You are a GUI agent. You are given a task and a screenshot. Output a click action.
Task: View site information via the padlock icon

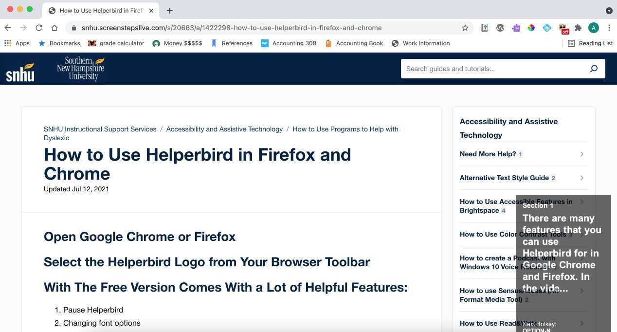click(x=73, y=28)
